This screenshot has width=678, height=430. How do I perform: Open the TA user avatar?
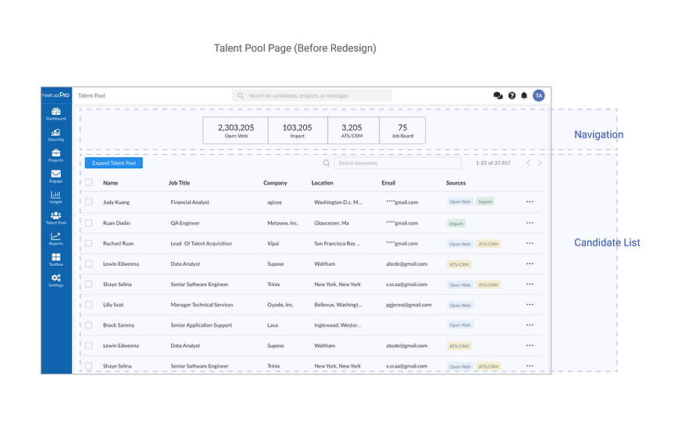tap(539, 95)
